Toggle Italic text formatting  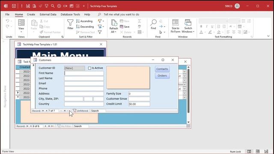207,27
